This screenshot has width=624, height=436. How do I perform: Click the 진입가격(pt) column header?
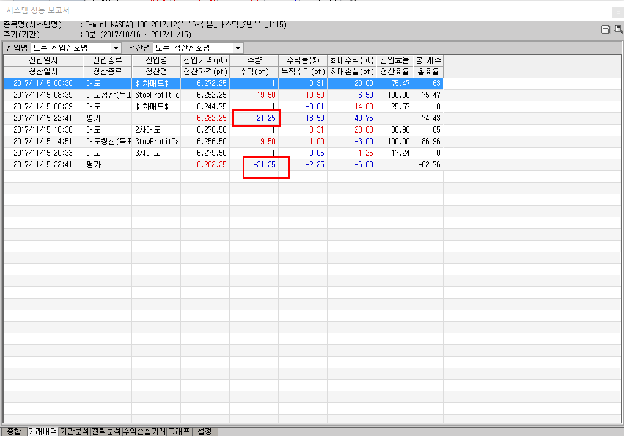pos(205,60)
